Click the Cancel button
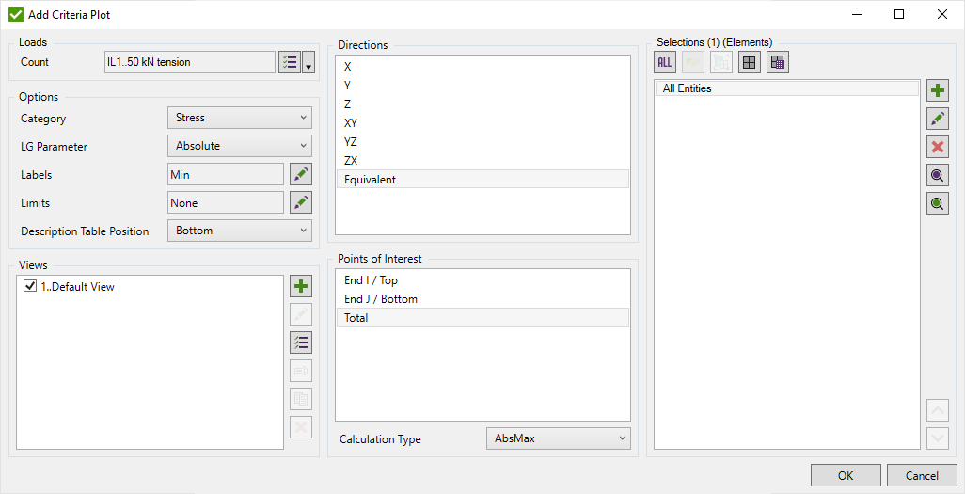 point(922,475)
